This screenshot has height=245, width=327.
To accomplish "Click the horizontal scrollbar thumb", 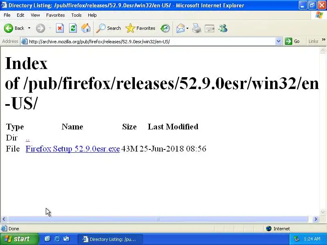I will tap(158, 219).
